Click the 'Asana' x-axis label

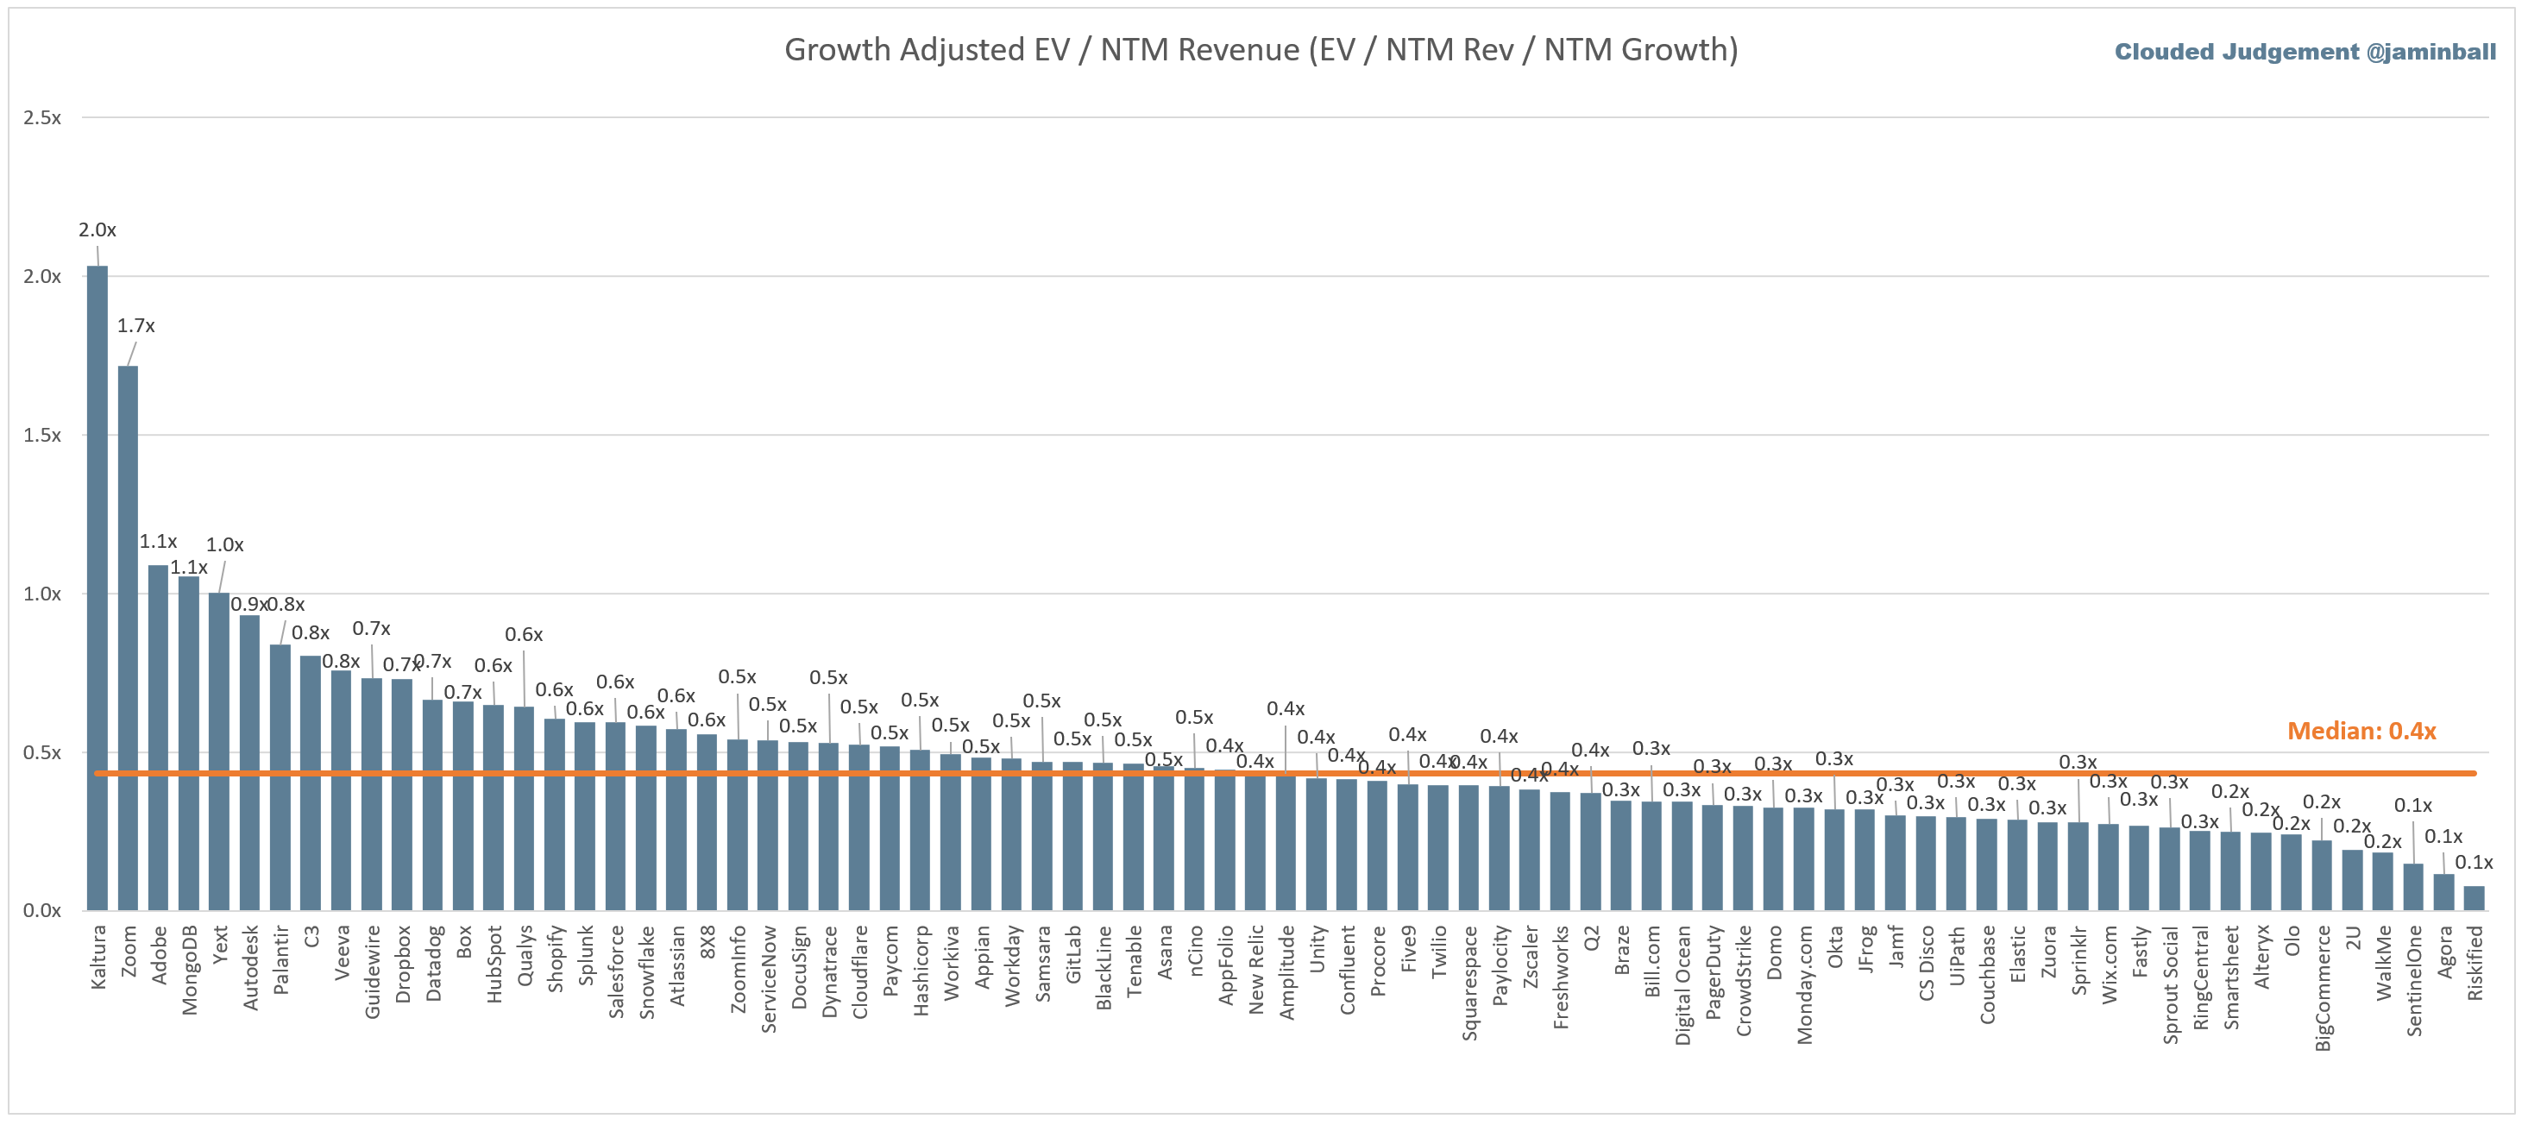(1164, 952)
